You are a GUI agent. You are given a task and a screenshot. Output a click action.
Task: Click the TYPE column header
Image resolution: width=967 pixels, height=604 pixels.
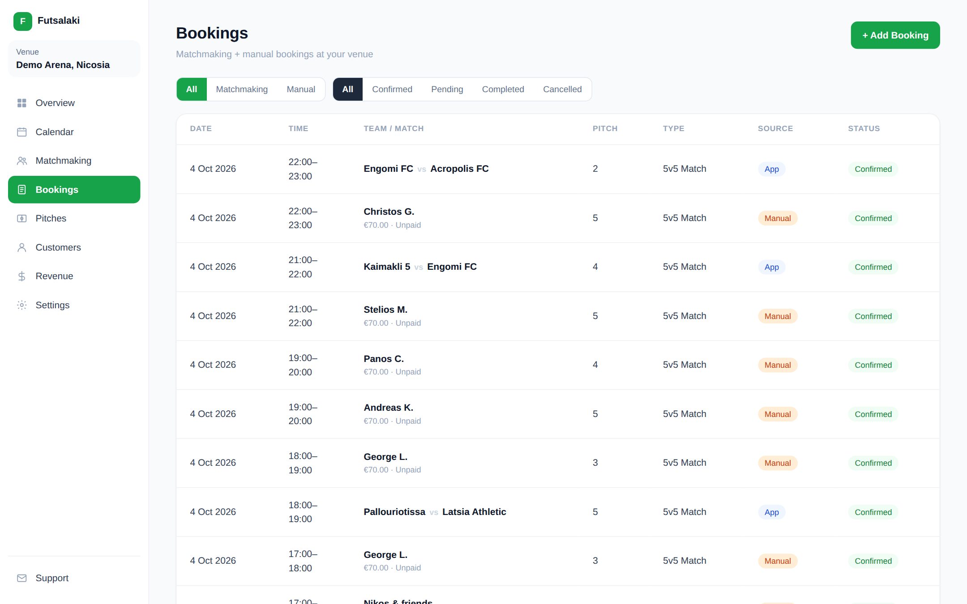pos(673,129)
